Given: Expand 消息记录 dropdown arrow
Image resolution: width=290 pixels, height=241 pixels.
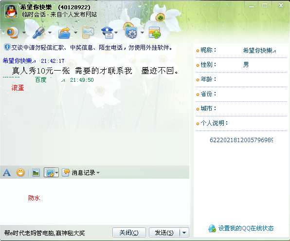Looking at the screenshot, I should [x=98, y=172].
